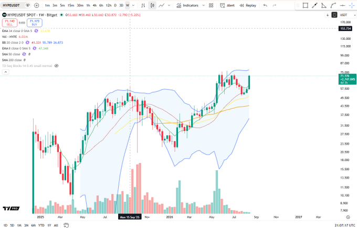Viewport: 357px width, 228px height.
Task: Set the date range to 1D
Action: tap(5, 225)
